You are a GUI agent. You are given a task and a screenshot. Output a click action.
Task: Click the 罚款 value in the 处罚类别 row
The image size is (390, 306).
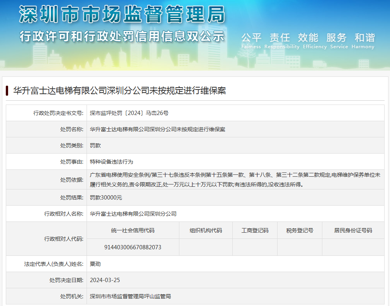coord(95,145)
